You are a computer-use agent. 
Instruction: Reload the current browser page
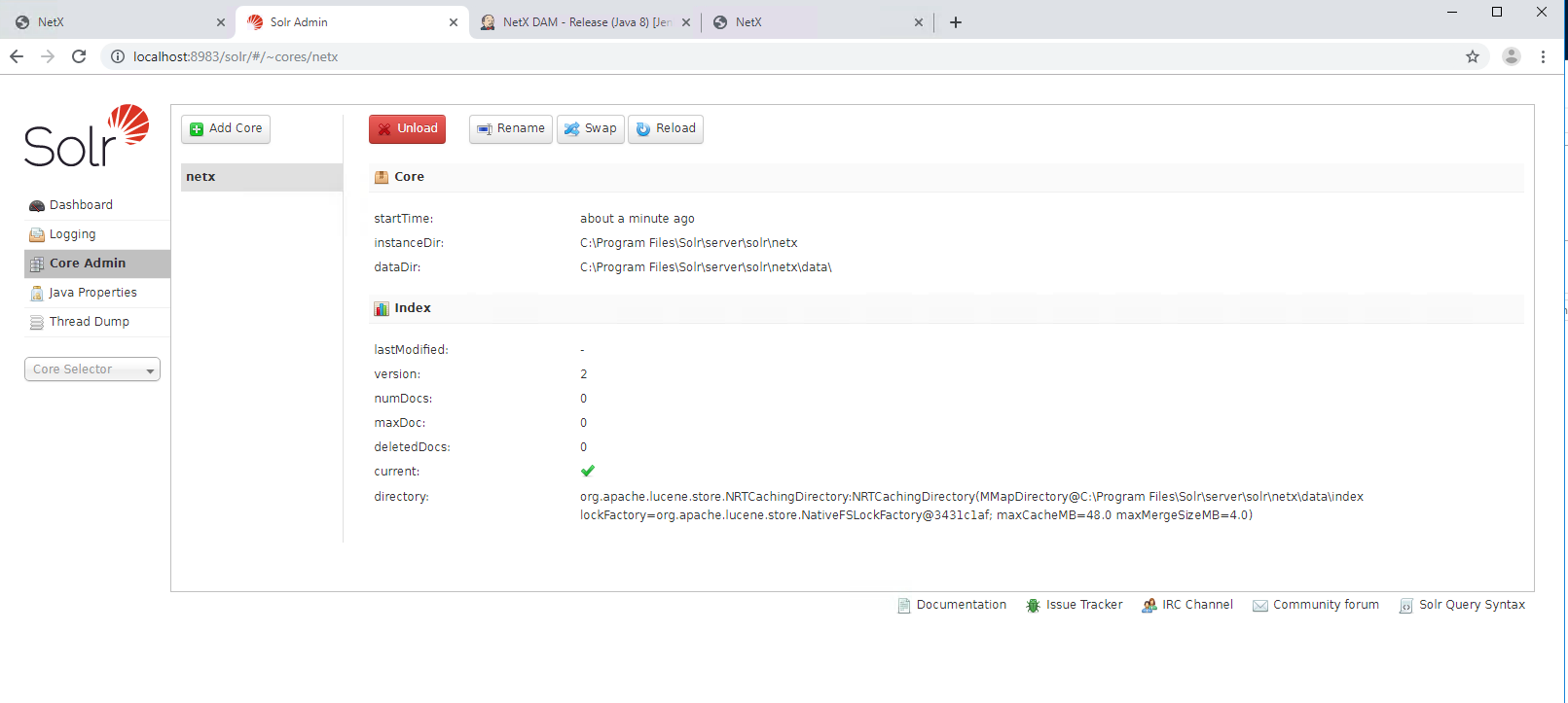(x=79, y=56)
